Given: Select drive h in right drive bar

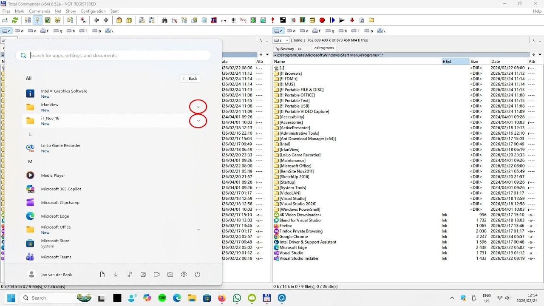Looking at the screenshot, I should pos(343,31).
